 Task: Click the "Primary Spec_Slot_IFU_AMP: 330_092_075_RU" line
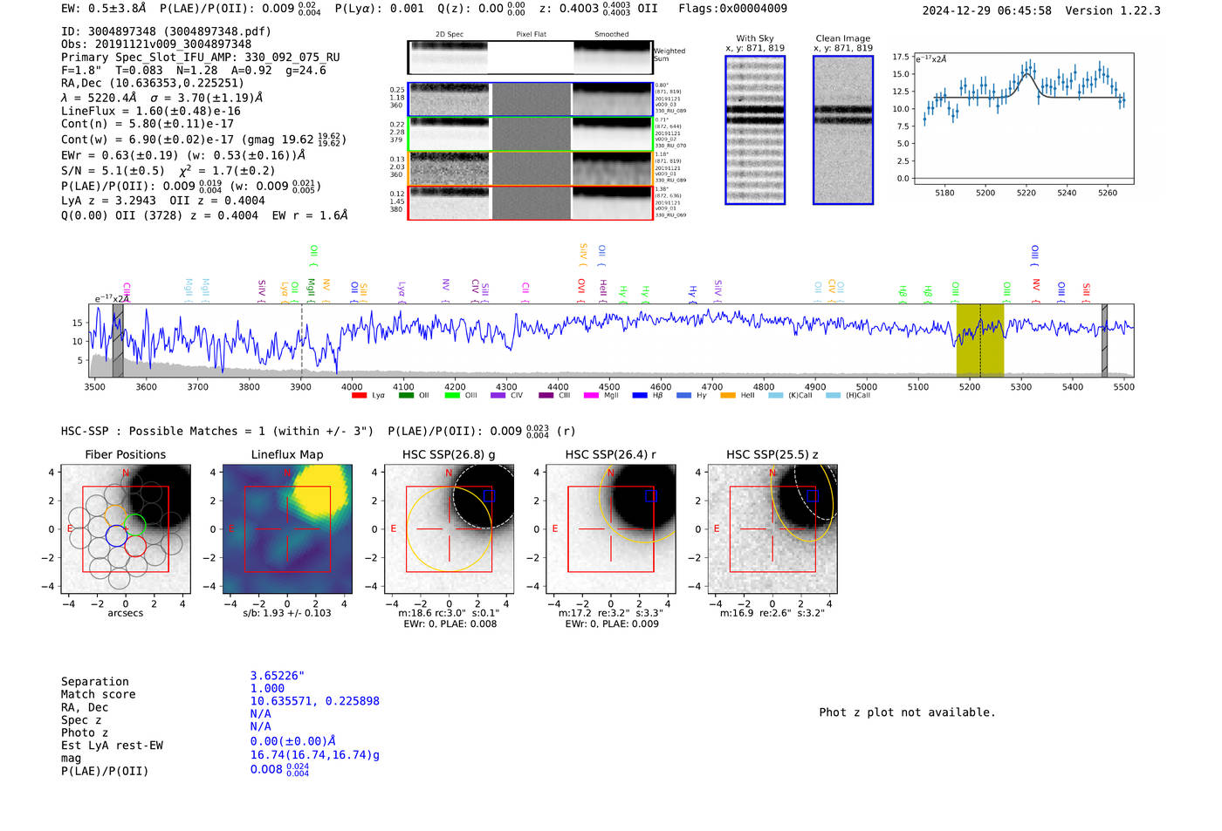click(x=201, y=58)
